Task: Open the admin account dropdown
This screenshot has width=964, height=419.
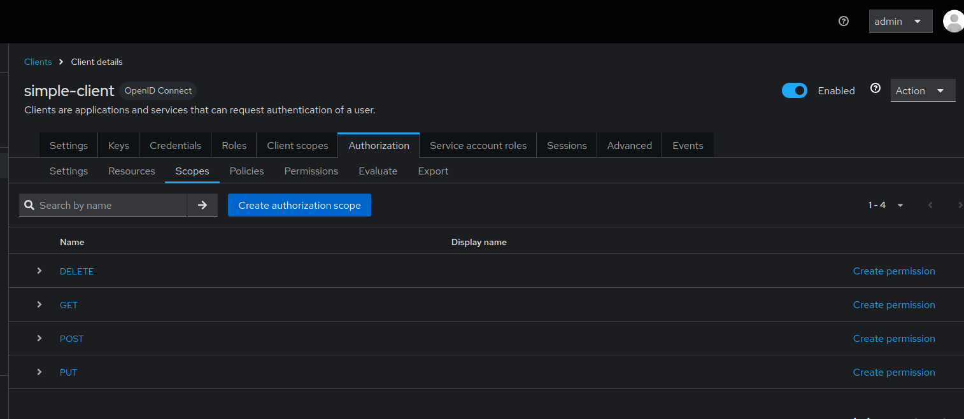Action: click(x=900, y=21)
